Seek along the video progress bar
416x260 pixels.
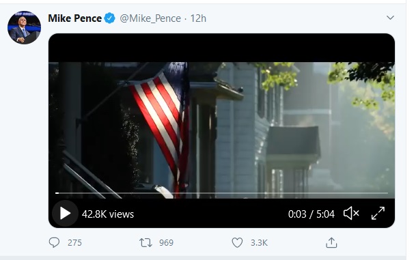click(221, 193)
